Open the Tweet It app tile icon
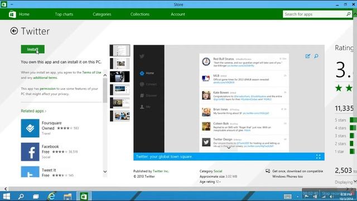The height and width of the screenshot is (201, 357). (30, 172)
